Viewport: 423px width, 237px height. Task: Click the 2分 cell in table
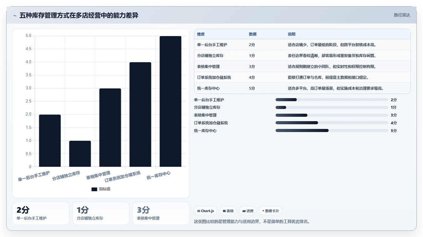click(x=252, y=45)
